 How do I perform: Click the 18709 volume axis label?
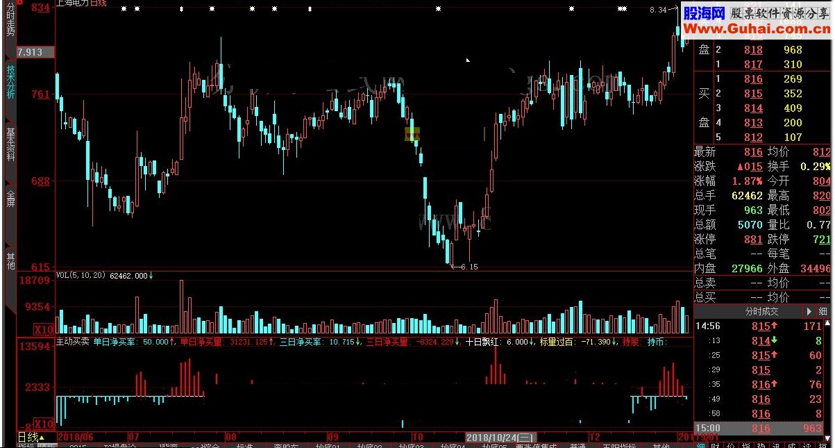point(35,280)
